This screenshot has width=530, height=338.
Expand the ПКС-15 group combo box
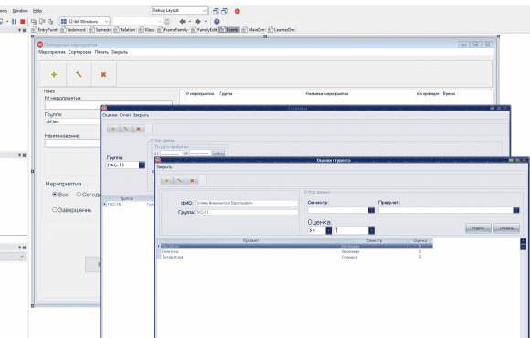tap(142, 165)
